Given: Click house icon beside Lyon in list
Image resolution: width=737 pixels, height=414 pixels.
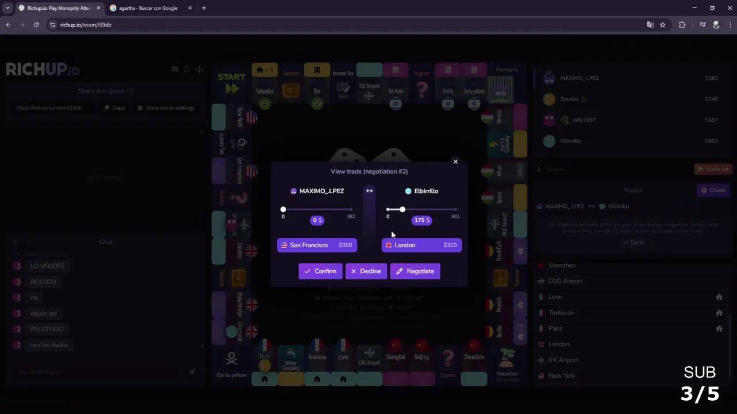Looking at the screenshot, I should [719, 297].
